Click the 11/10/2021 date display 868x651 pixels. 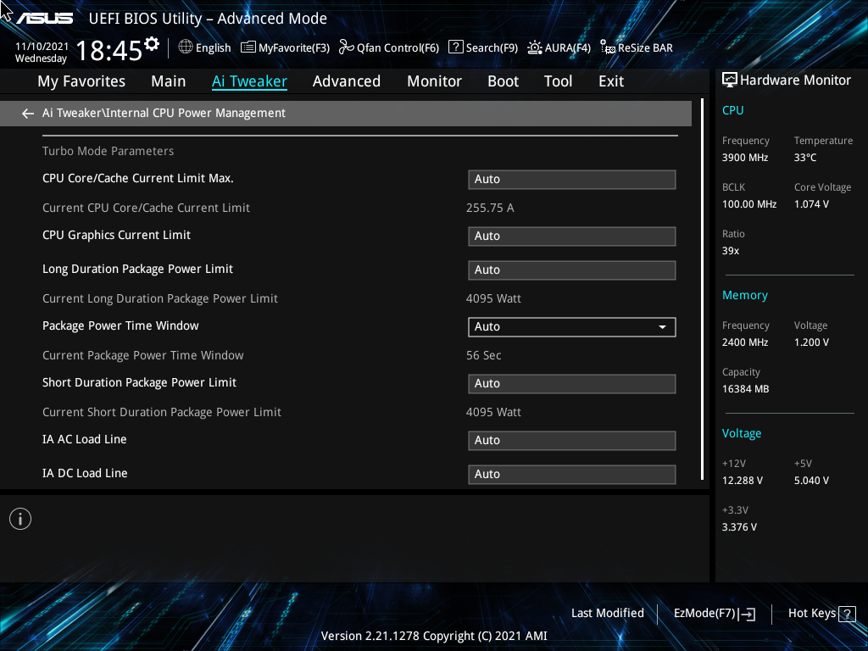tap(42, 47)
